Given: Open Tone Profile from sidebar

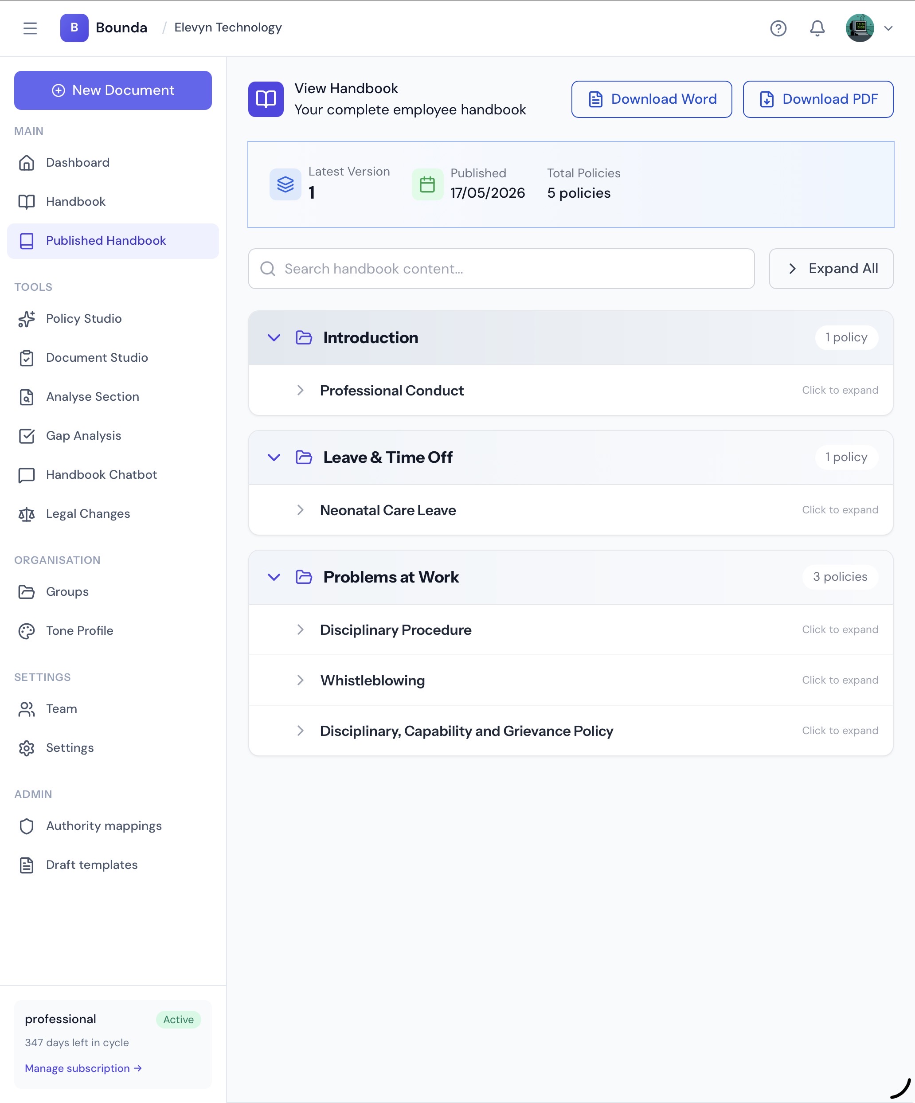Looking at the screenshot, I should click(x=113, y=631).
